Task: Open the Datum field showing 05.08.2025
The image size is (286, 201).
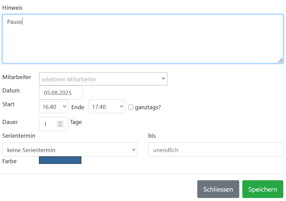Action: tap(61, 93)
